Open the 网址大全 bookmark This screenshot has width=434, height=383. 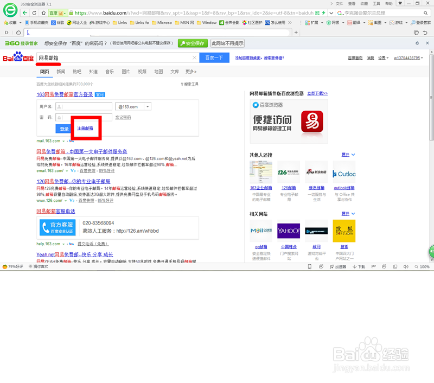point(77,23)
